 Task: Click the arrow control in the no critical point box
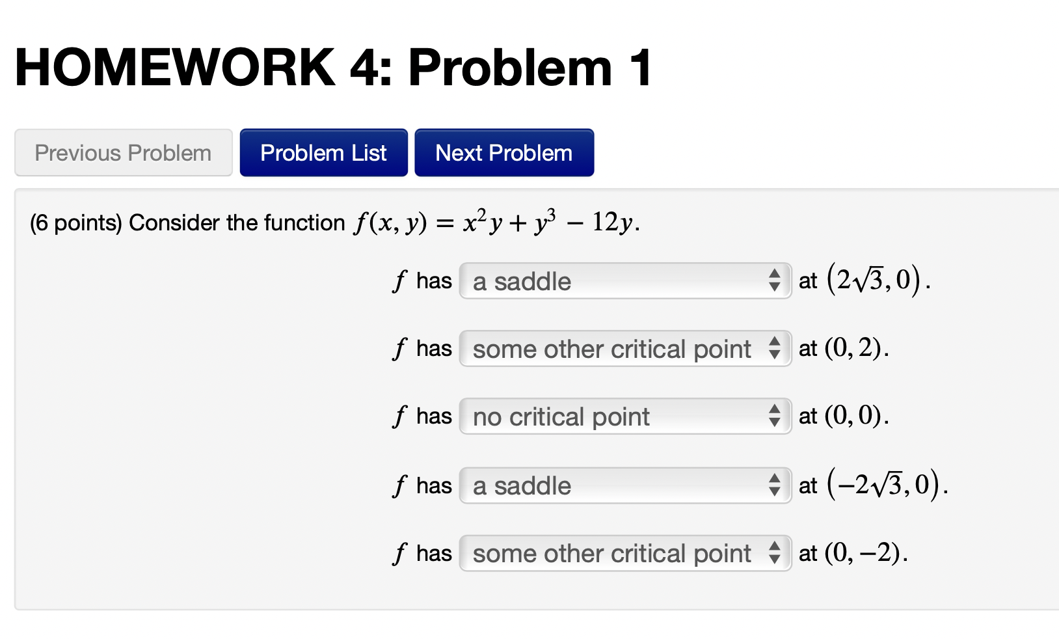point(775,416)
